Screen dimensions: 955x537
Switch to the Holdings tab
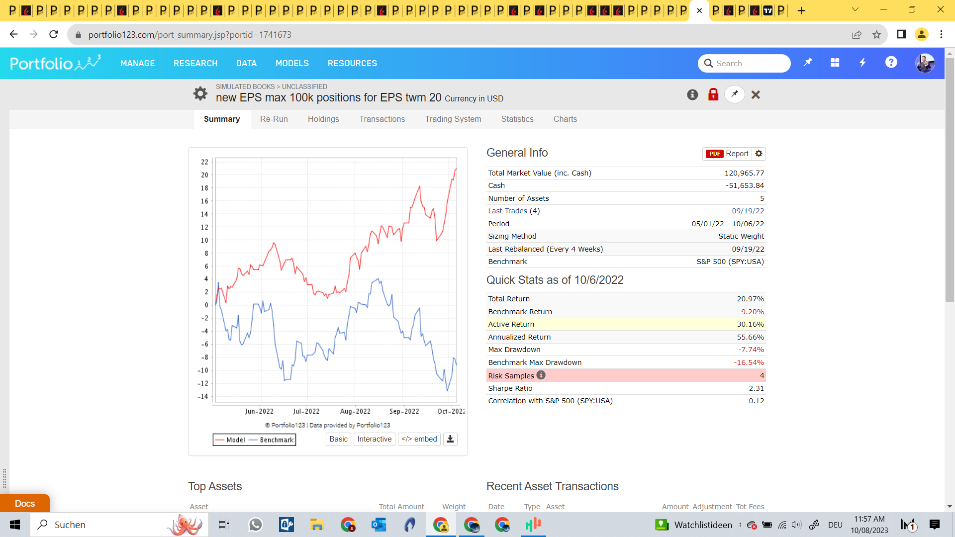pyautogui.click(x=323, y=119)
